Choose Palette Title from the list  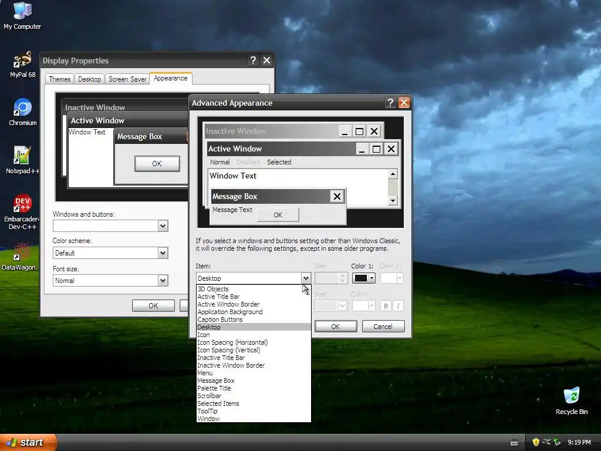coord(254,388)
